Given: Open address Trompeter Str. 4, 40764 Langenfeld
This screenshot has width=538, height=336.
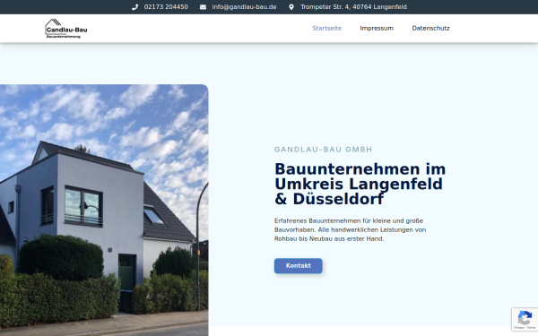Looking at the screenshot, I should tap(354, 7).
